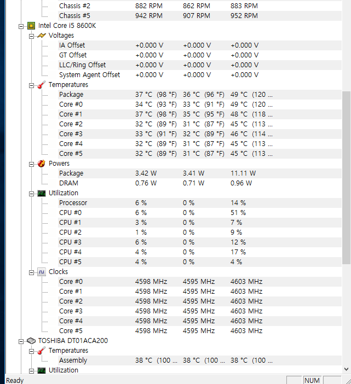
Task: Collapse the TOSHIBA DT01ACA200 node
Action: click(21, 341)
